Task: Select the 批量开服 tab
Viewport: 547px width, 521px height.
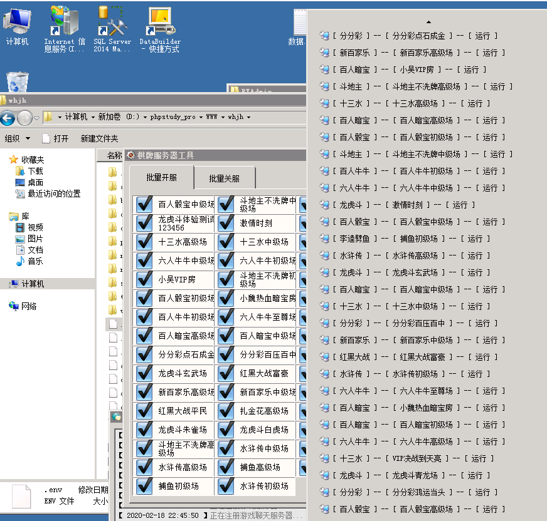Action: (x=161, y=178)
